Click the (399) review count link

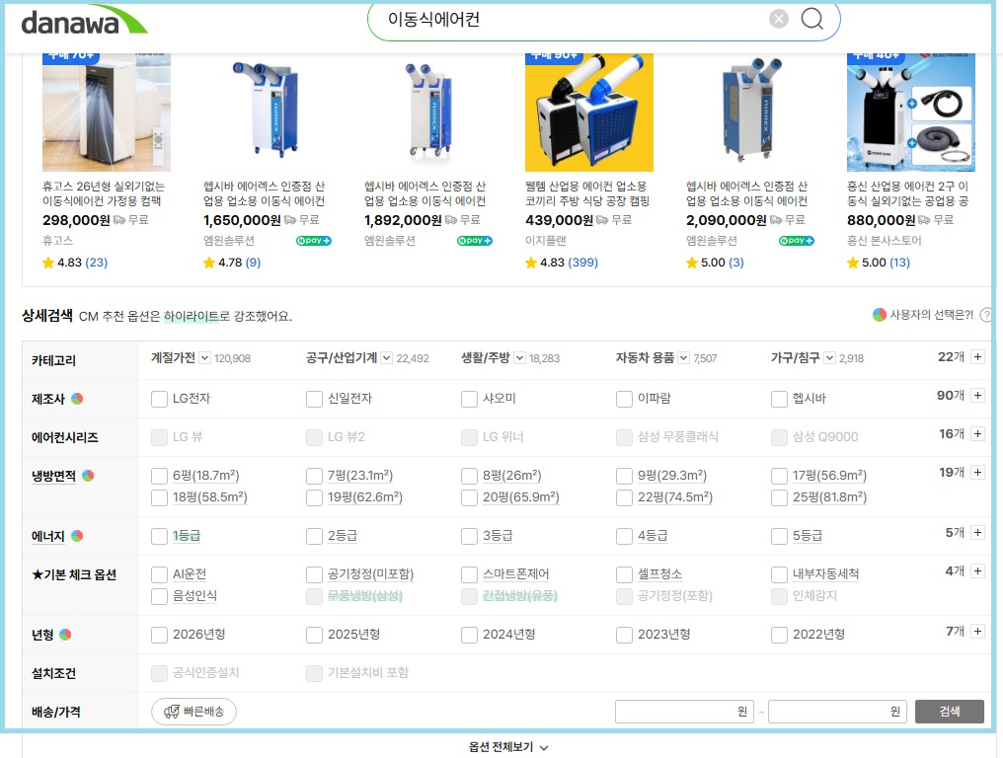point(582,263)
